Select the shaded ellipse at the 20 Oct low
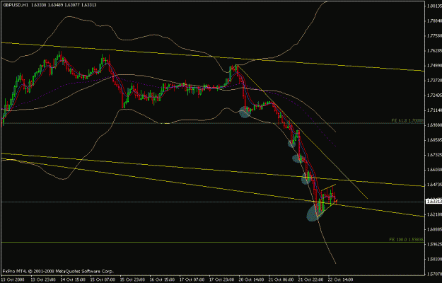 tap(245, 112)
